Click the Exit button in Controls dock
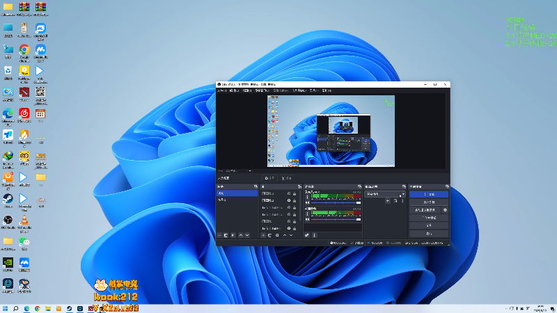This screenshot has width=557, height=313. (x=429, y=234)
